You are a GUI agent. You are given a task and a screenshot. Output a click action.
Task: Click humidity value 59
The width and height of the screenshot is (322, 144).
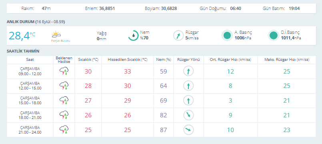[164, 72]
